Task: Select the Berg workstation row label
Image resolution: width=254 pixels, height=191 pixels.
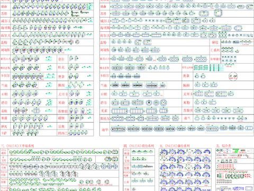Action: tap(4, 166)
